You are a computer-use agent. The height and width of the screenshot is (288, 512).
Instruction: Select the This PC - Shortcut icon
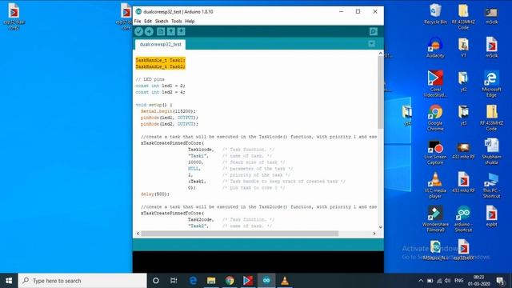pos(491,186)
